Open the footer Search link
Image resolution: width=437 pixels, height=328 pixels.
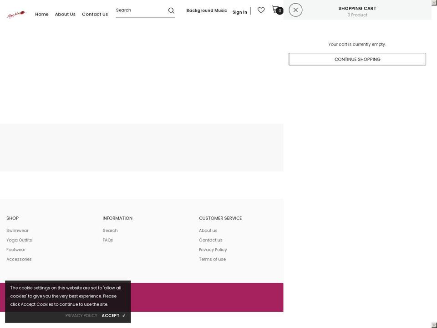tap(110, 231)
